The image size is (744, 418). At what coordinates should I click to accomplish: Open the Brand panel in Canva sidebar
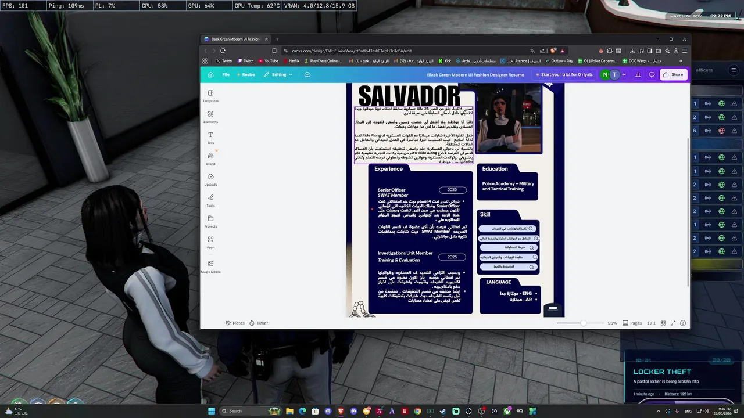(x=210, y=158)
